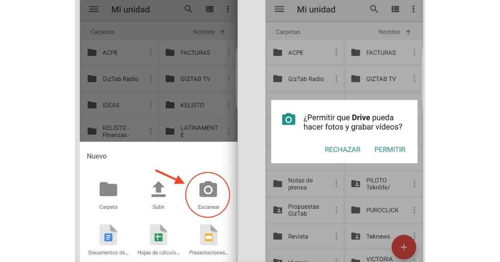The width and height of the screenshot is (500, 262).
Task: Create new Carpeta from Nuevo panel
Action: (108, 189)
